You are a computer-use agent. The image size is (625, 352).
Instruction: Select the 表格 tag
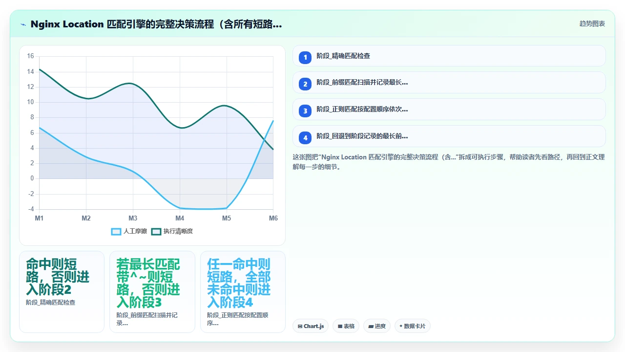tap(346, 326)
